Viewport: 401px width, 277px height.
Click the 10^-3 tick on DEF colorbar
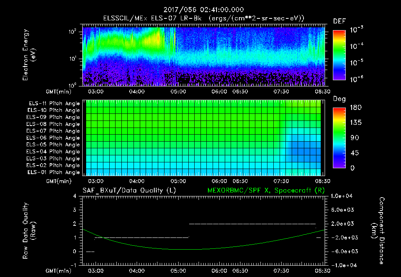click(x=356, y=30)
